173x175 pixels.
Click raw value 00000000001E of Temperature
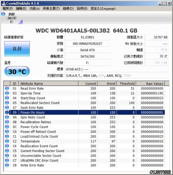coord(152,141)
